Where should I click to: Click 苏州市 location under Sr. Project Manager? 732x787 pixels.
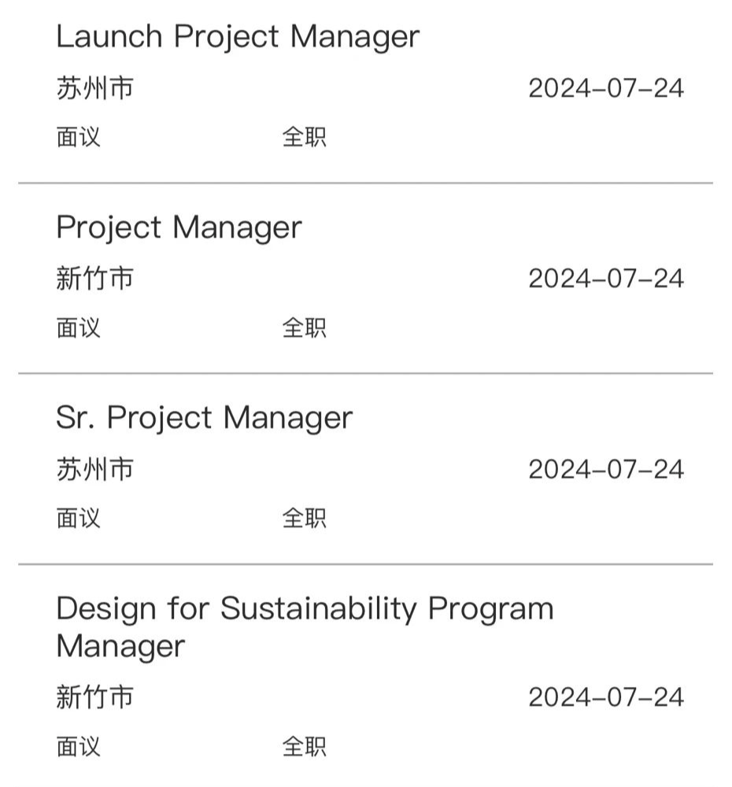point(95,469)
